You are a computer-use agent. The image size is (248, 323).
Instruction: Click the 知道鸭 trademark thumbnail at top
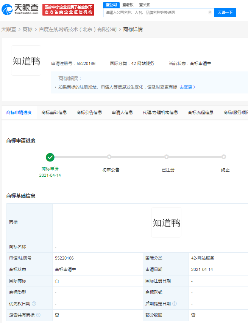(x=26, y=61)
